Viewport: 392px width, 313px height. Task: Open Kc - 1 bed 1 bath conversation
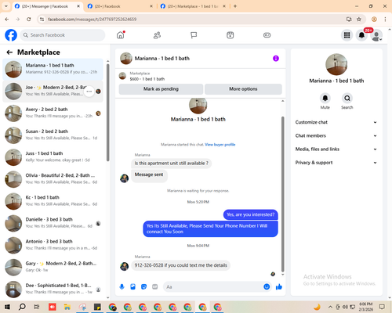point(53,201)
